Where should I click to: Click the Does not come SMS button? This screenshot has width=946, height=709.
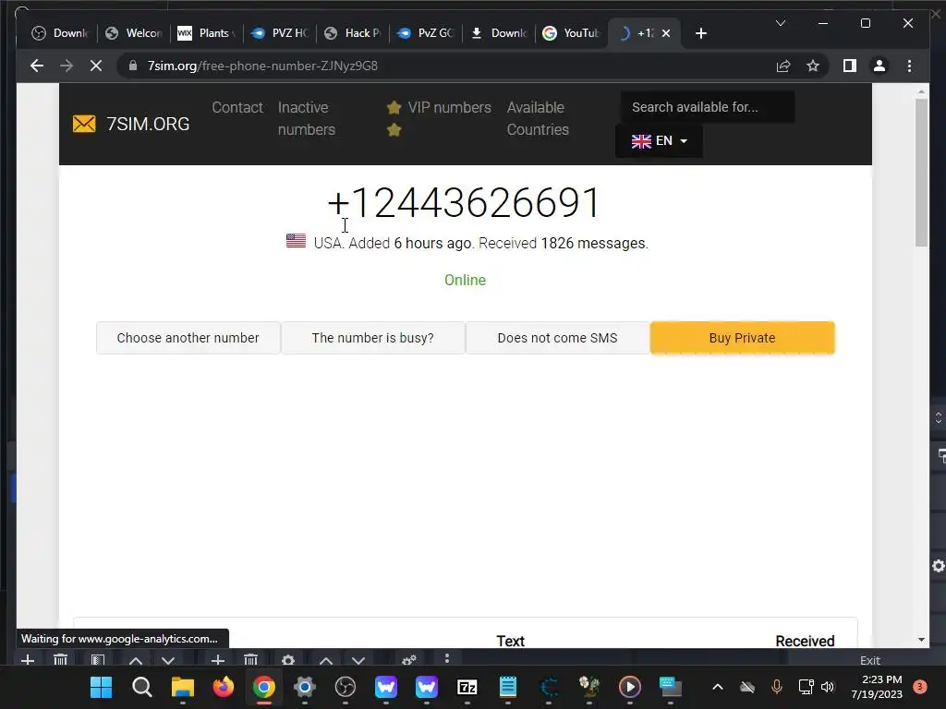tap(557, 338)
